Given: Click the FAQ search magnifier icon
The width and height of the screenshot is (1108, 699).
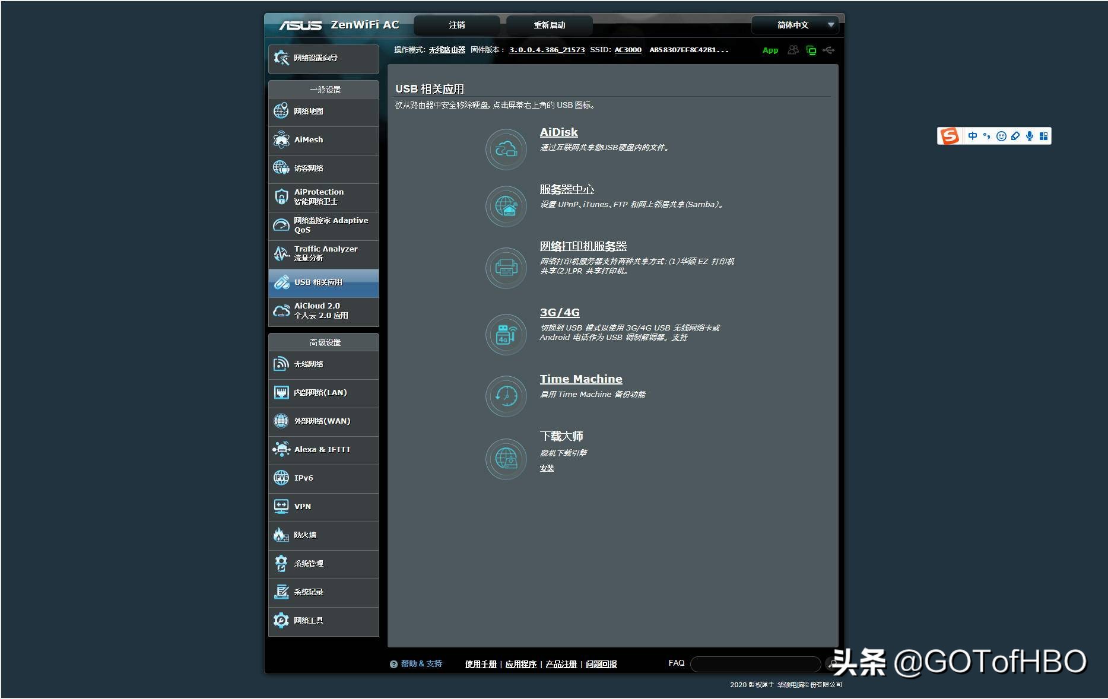Looking at the screenshot, I should point(831,664).
